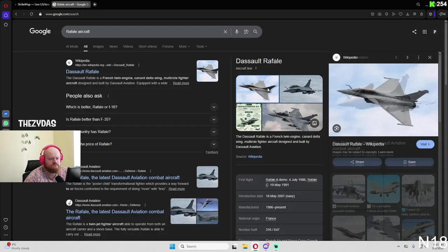
Task: Open the sidebar three-dot setup menu
Action: point(6,235)
